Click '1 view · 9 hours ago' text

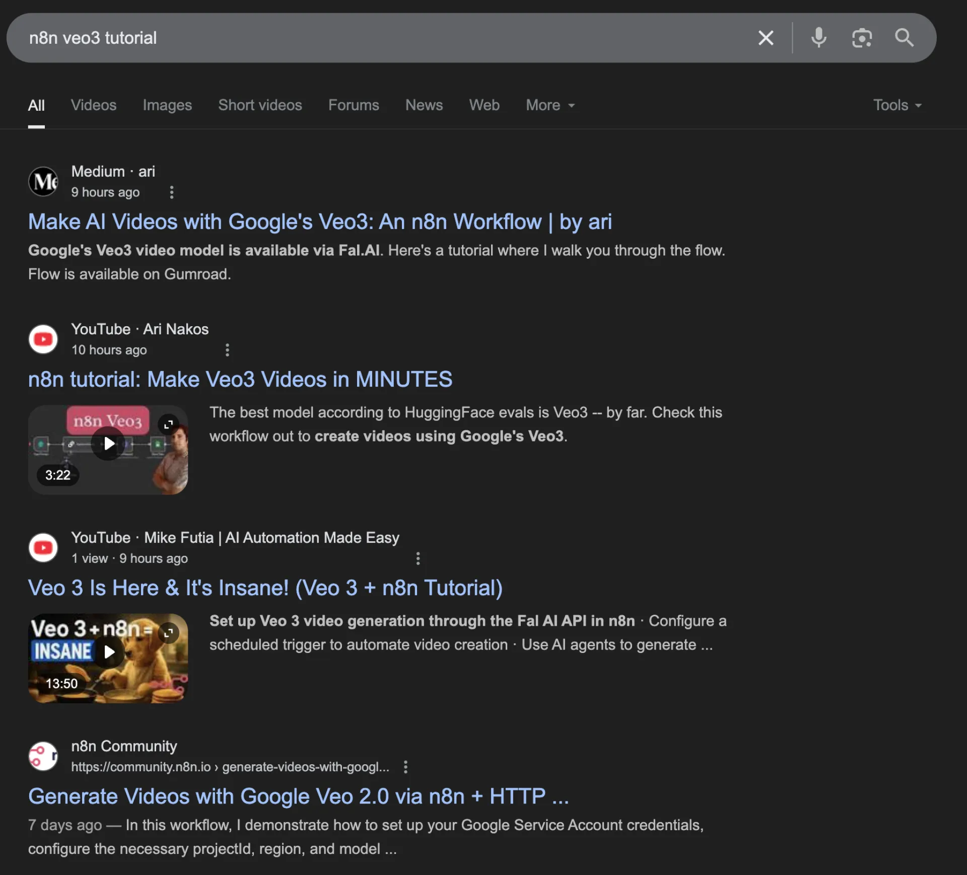click(129, 558)
